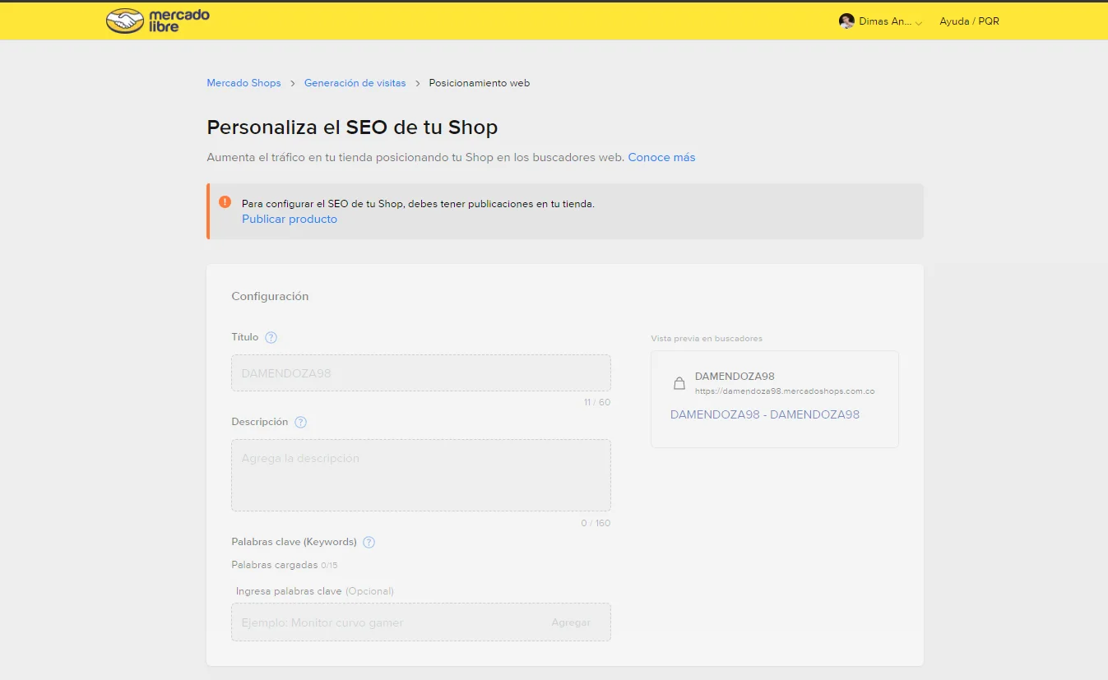Click the Título field showing DAMENDOZA98
Screen dimensions: 1108x680
pyautogui.click(x=420, y=372)
